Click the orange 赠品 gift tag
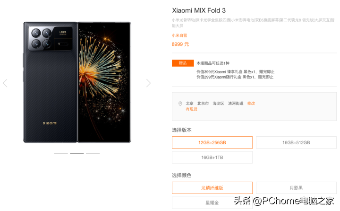This screenshot has width=340, height=211. (x=183, y=63)
